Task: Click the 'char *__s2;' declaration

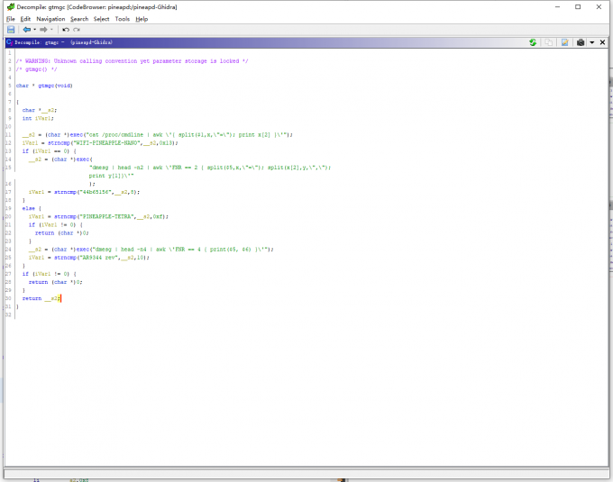Action: [40, 110]
